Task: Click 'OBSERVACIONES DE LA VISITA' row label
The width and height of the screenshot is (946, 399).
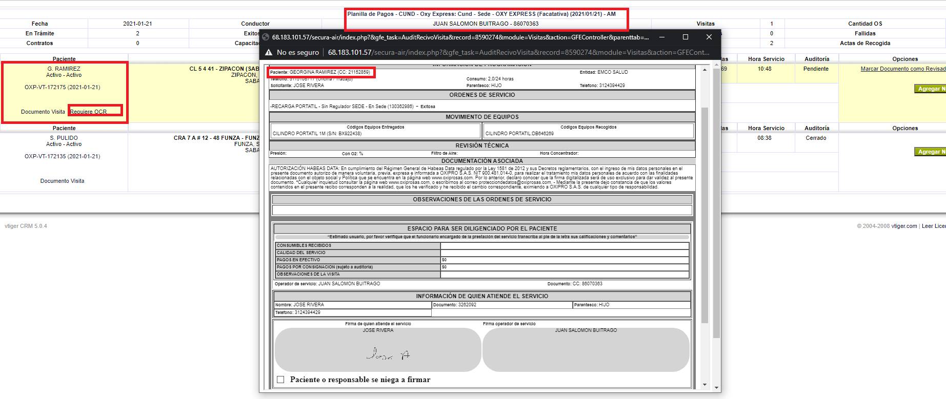Action: pos(357,274)
